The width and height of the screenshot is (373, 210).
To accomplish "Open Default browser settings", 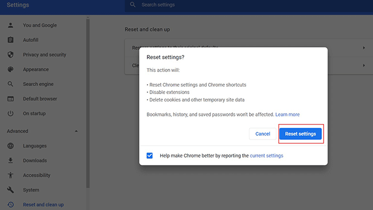I will tap(40, 99).
